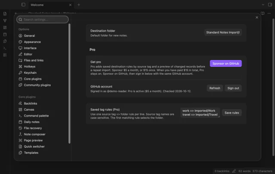Viewport: 275px width, 174px height.
Task: Click the Sponsor on GitHub button
Action: [x=226, y=63]
